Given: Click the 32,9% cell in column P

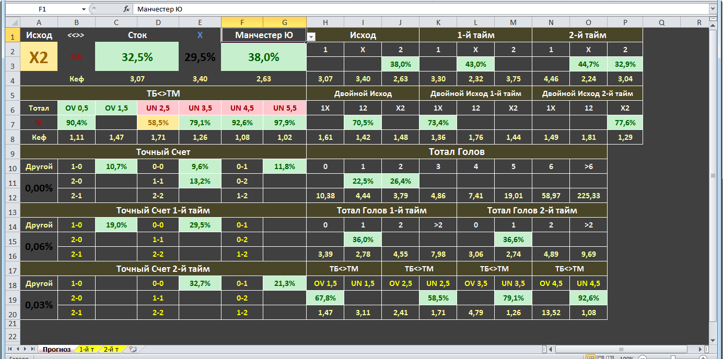Looking at the screenshot, I should pyautogui.click(x=625, y=64).
